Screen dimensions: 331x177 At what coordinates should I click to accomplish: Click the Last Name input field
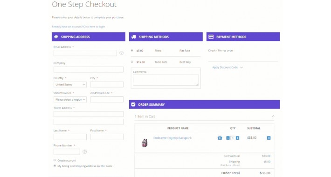pyautogui.click(x=70, y=137)
